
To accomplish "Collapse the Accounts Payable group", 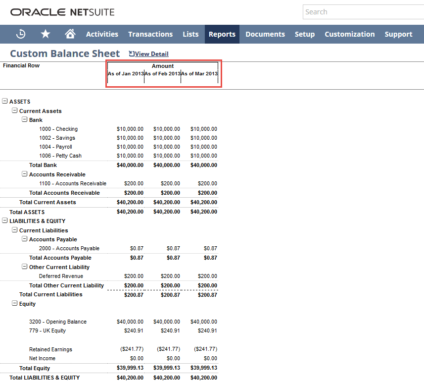I will pos(25,239).
